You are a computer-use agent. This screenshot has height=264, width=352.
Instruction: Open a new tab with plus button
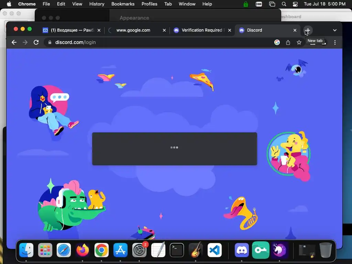coord(308,30)
